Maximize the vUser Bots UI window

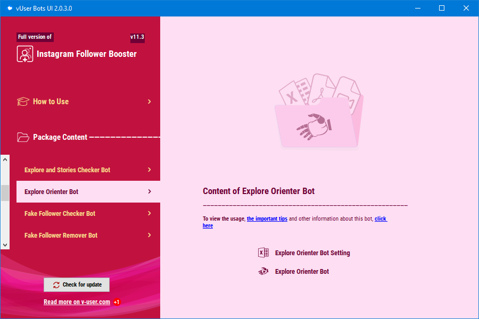click(442, 9)
